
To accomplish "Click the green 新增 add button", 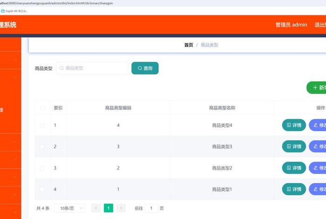I will (x=316, y=88).
